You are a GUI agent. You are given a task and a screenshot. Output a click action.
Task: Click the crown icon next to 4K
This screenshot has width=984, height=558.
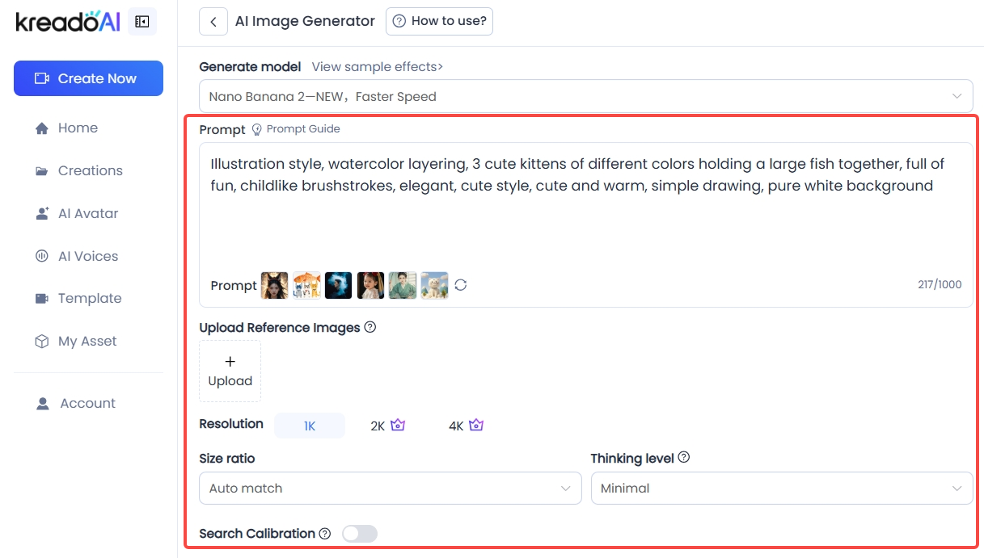[x=476, y=425]
